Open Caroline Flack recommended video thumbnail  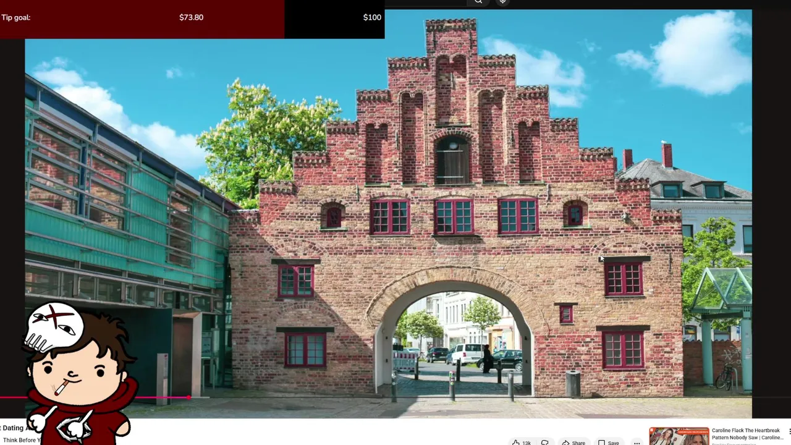click(679, 436)
